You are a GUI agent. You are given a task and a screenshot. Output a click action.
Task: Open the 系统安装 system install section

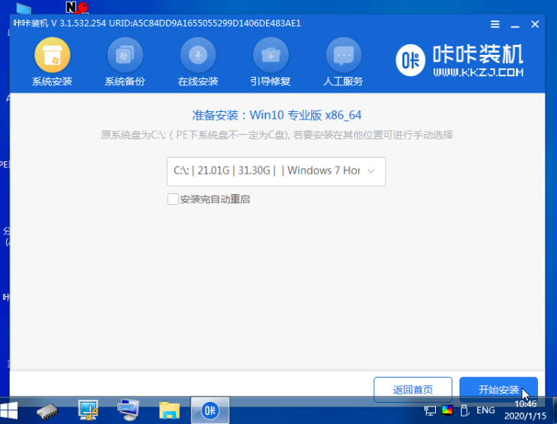coord(53,62)
